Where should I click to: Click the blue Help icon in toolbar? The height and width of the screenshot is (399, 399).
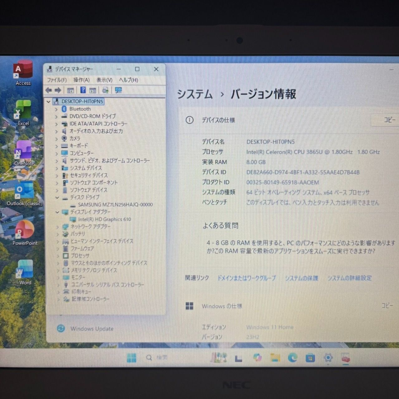(83, 90)
